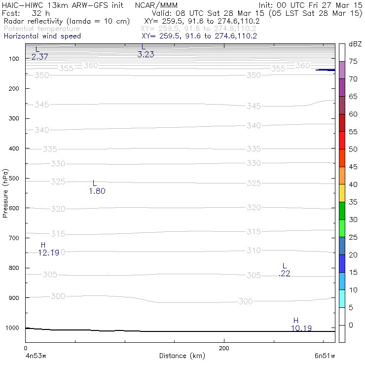
Task: Click the 100 hPa tick label
Action: (x=14, y=59)
